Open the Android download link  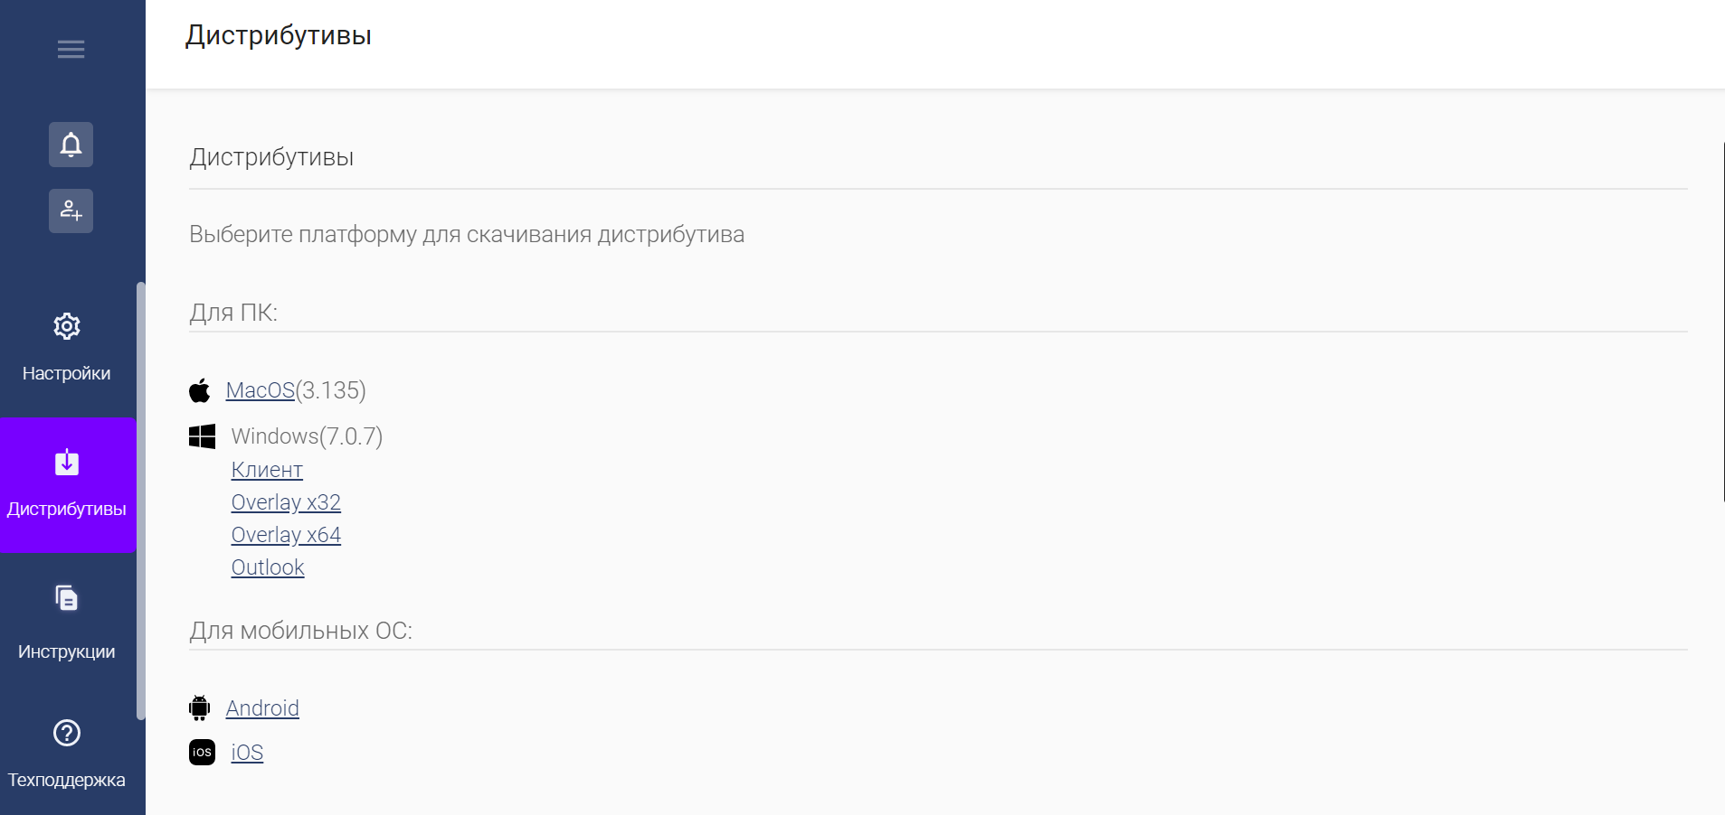click(x=262, y=708)
